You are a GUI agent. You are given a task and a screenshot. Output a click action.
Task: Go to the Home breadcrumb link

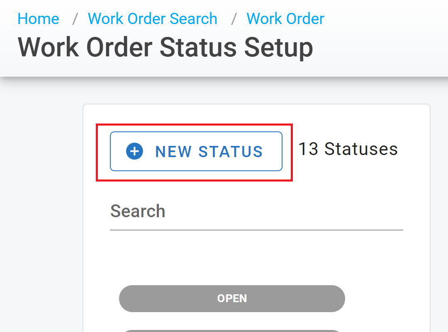pos(38,19)
